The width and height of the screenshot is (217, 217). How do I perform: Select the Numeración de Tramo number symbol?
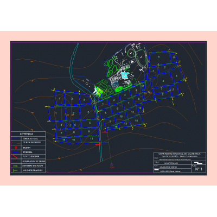(x=16, y=161)
